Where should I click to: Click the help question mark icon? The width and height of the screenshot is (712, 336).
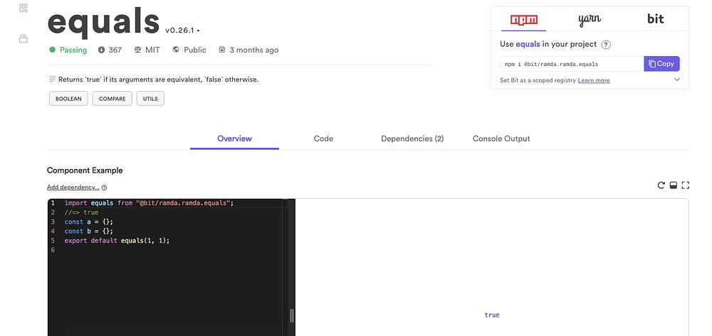(x=606, y=45)
